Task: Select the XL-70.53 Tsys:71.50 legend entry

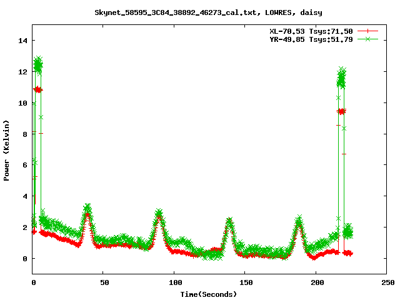Action: pos(311,31)
